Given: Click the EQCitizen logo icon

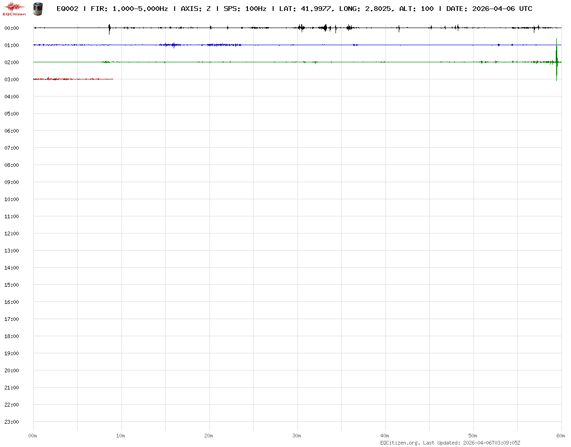Looking at the screenshot, I should pos(15,8).
